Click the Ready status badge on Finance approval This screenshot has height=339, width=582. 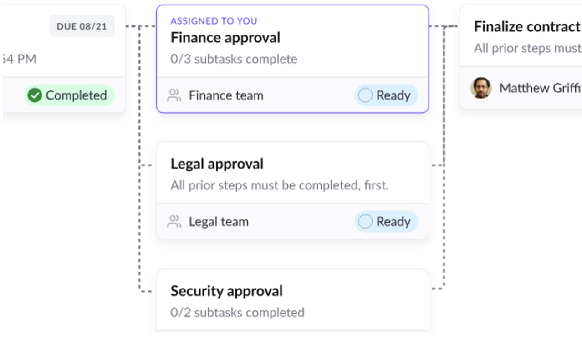386,95
